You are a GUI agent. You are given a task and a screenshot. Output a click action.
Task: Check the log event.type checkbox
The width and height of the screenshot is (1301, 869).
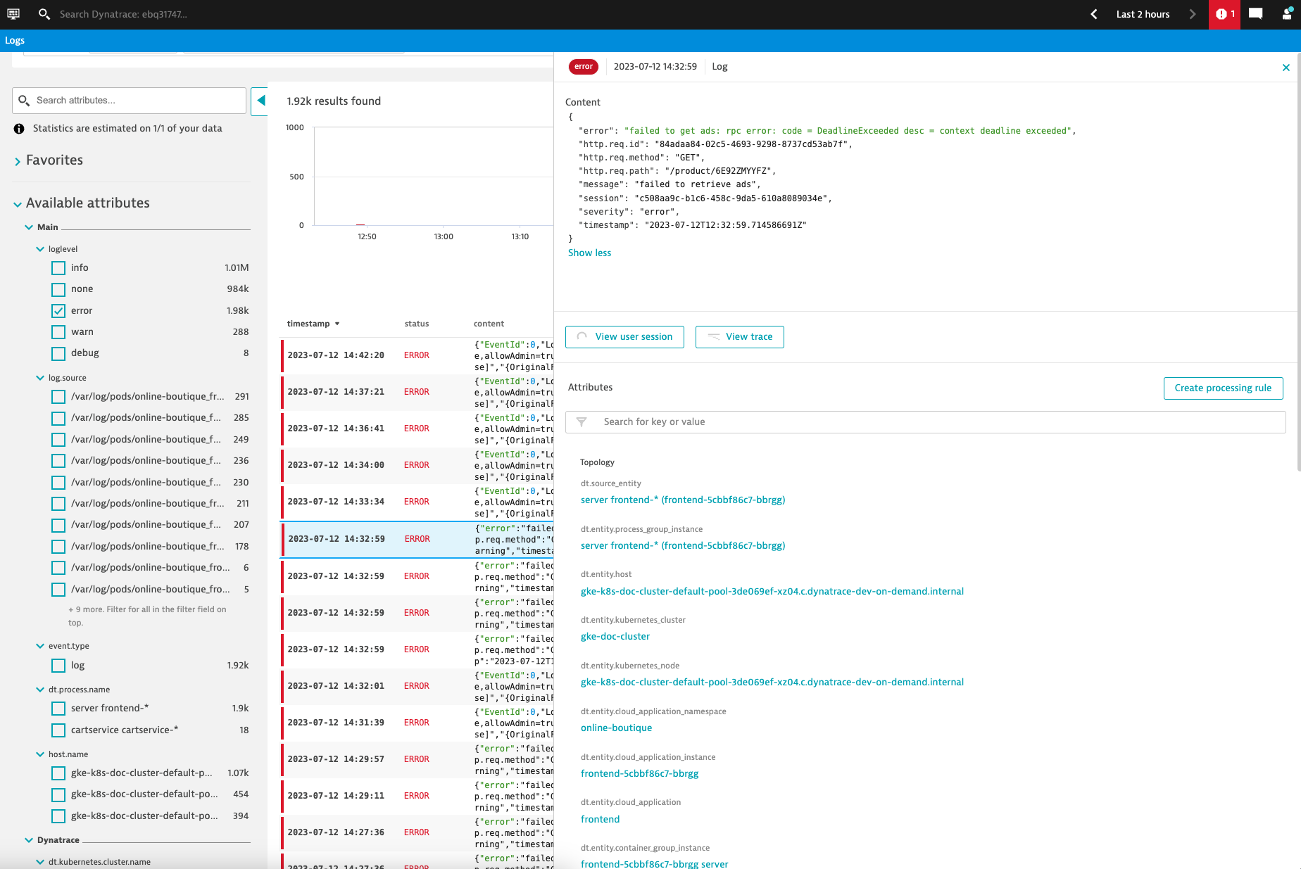(x=58, y=666)
